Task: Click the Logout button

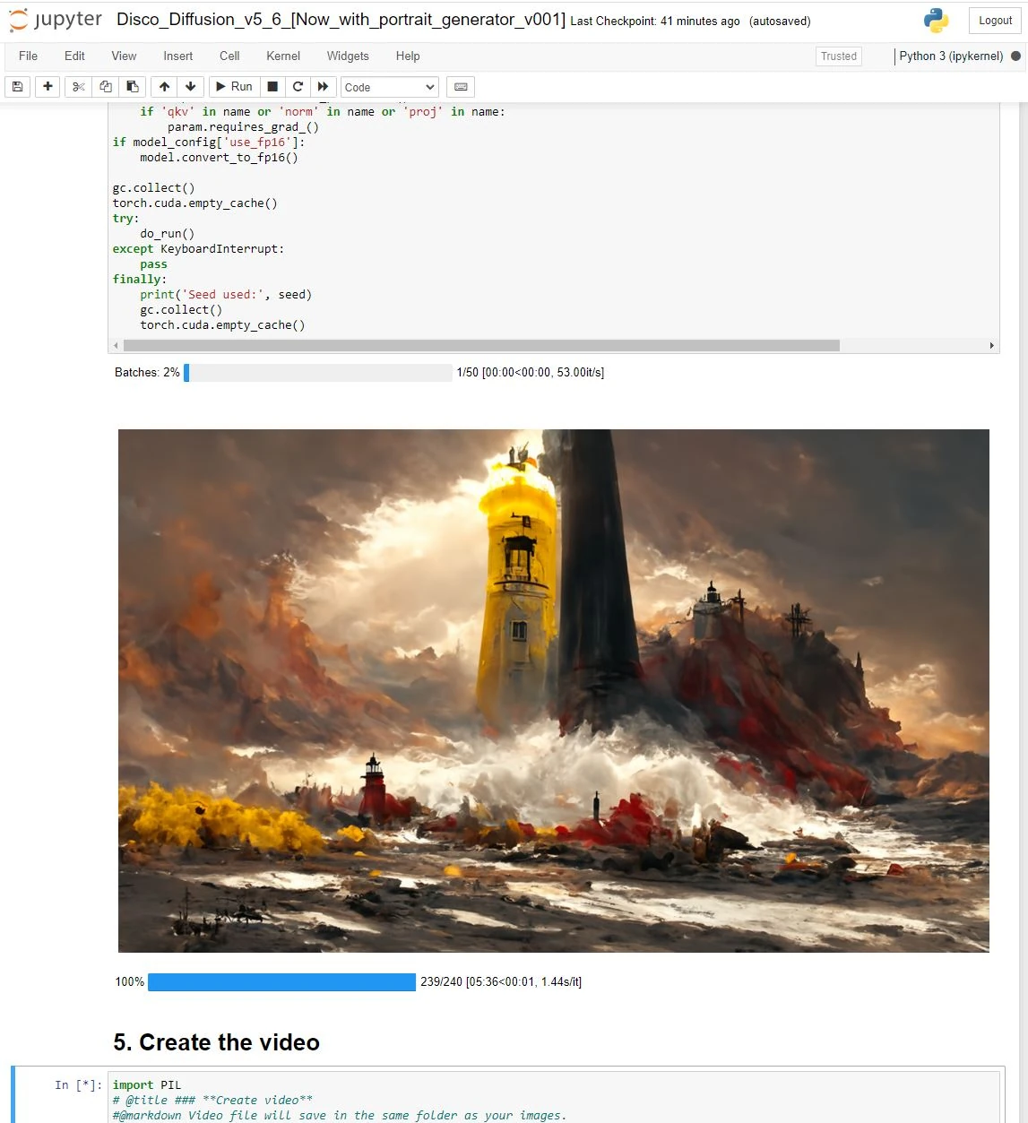Action: click(x=995, y=21)
